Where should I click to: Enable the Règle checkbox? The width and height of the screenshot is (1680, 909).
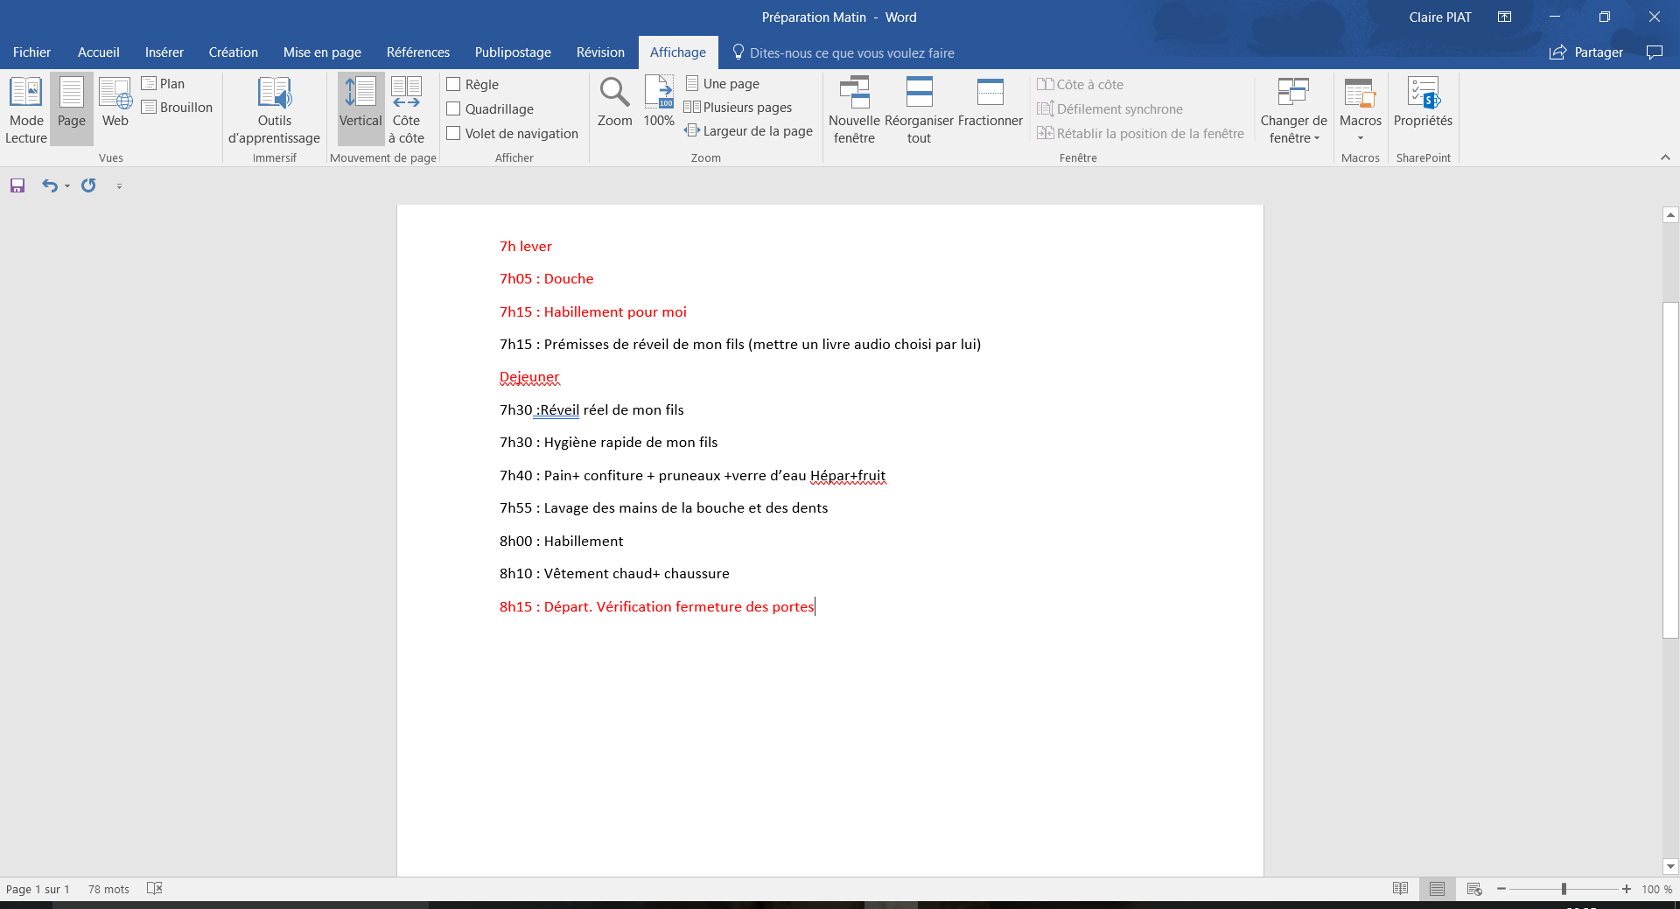[x=453, y=85]
